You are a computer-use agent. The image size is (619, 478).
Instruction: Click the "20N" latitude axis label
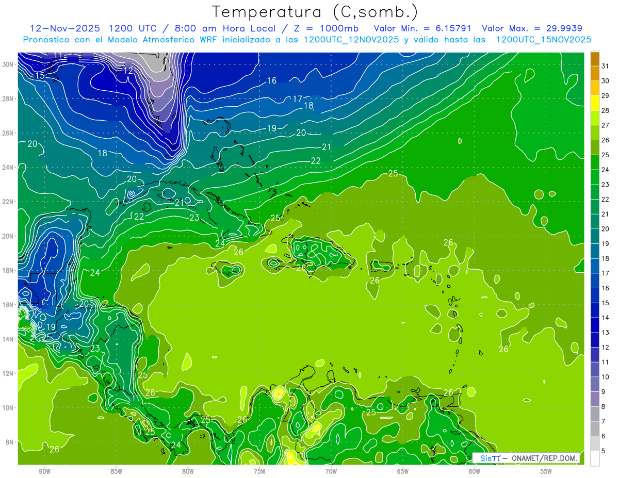pos(8,236)
